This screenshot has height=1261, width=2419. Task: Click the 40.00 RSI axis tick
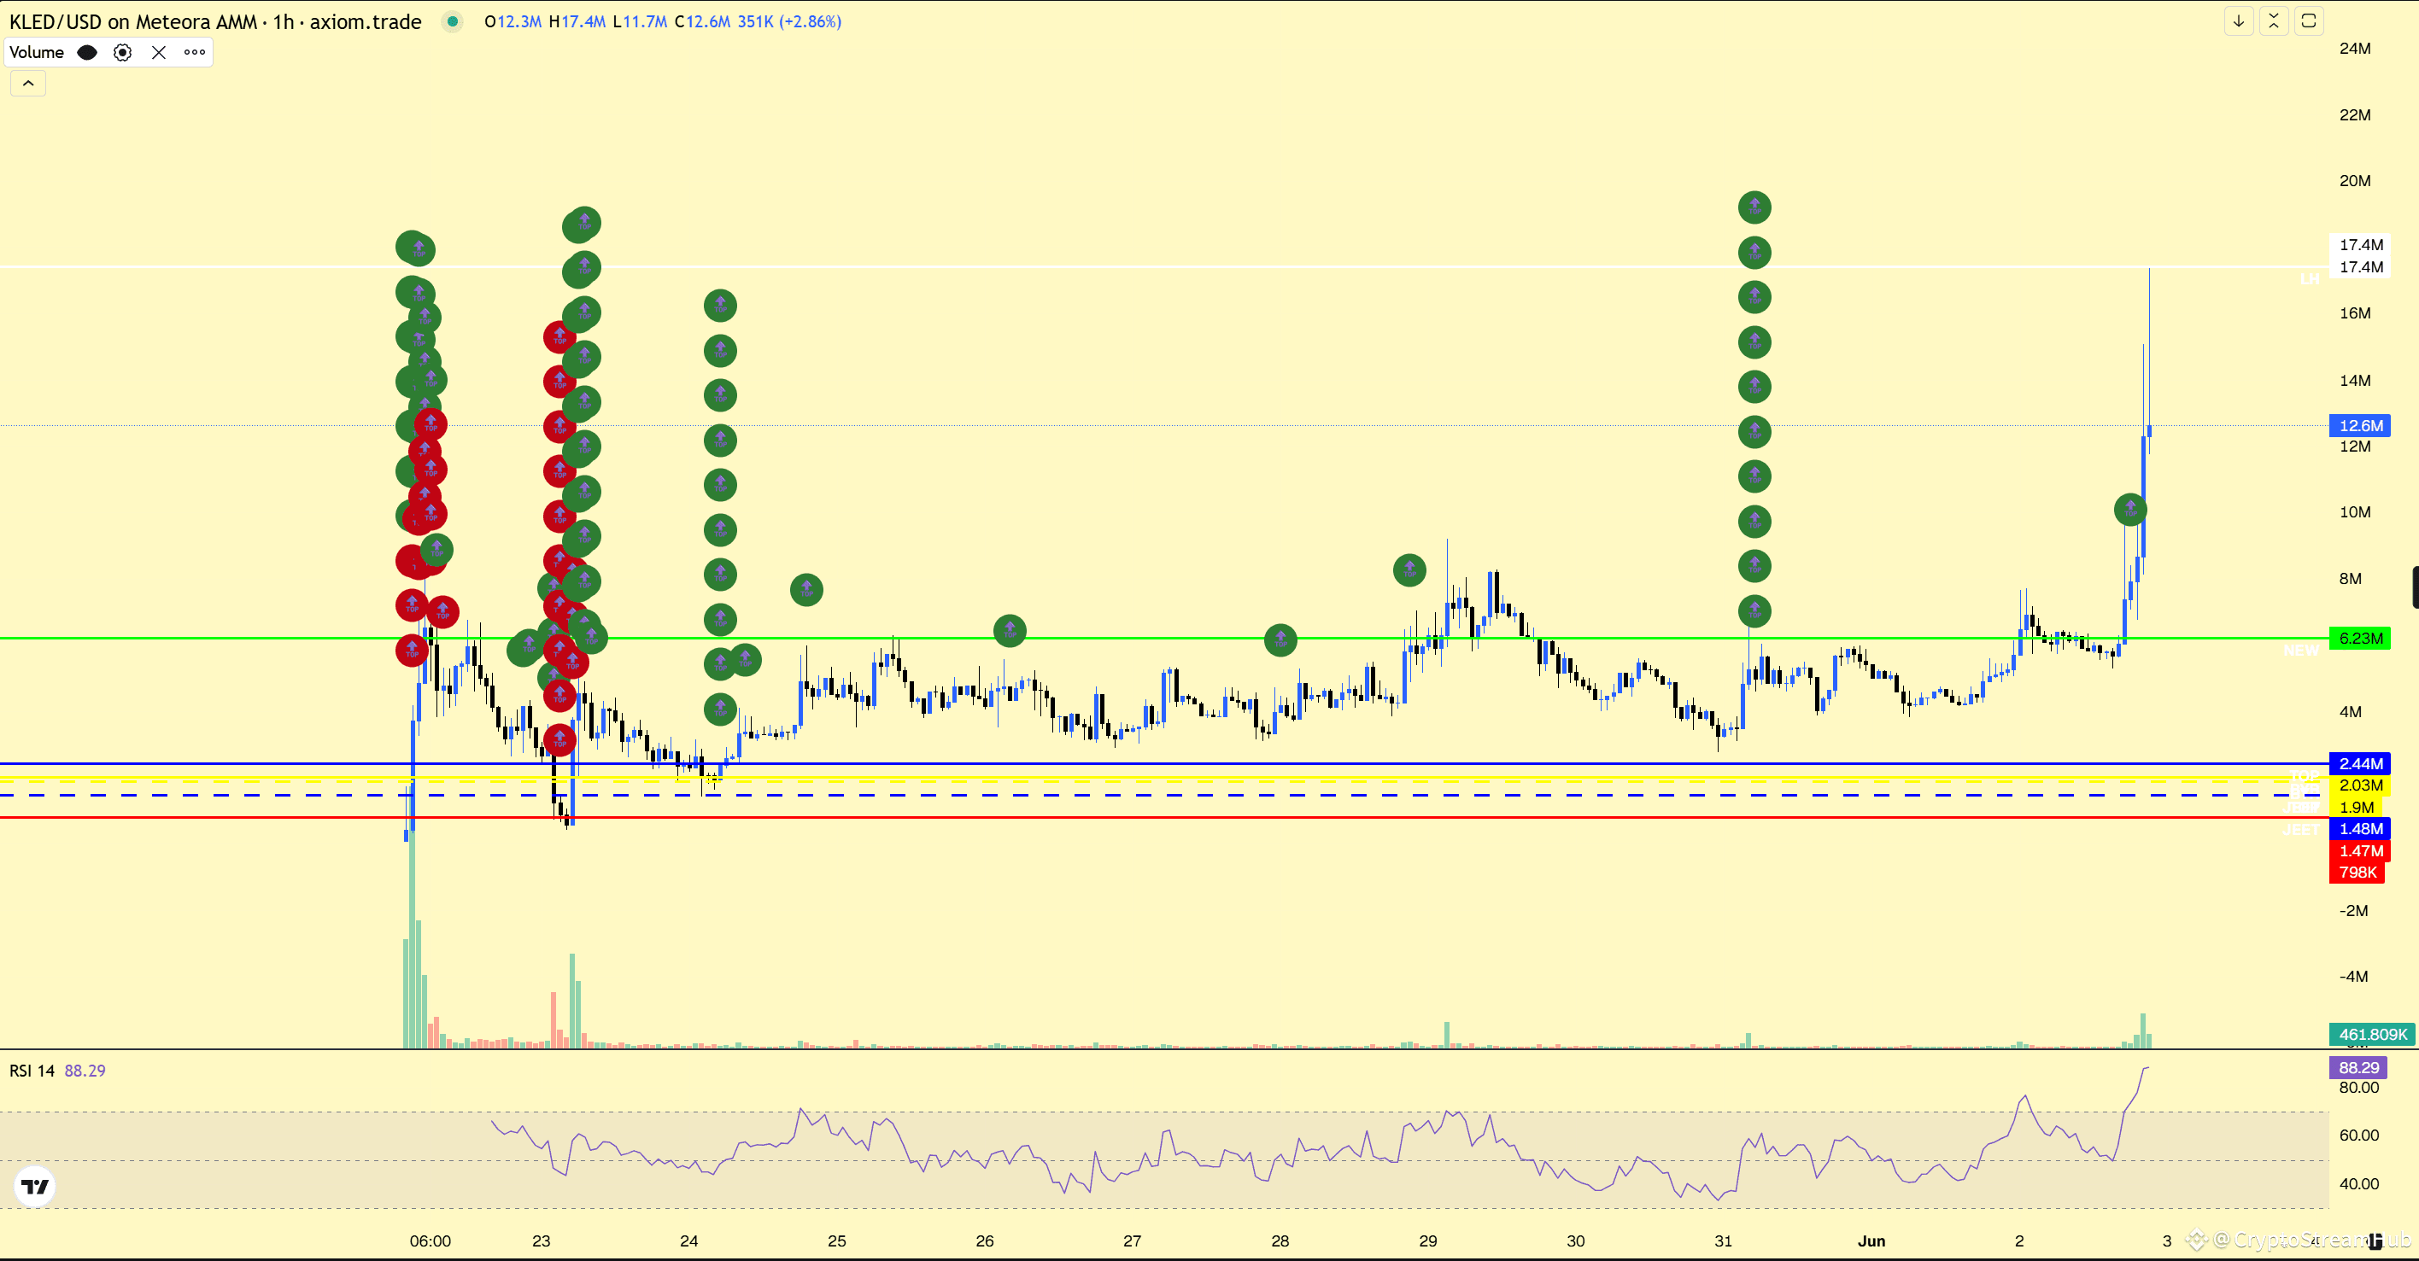2358,1184
